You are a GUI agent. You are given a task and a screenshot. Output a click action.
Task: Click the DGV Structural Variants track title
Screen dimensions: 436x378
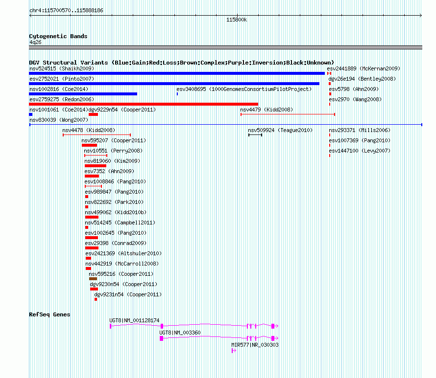[x=182, y=63]
